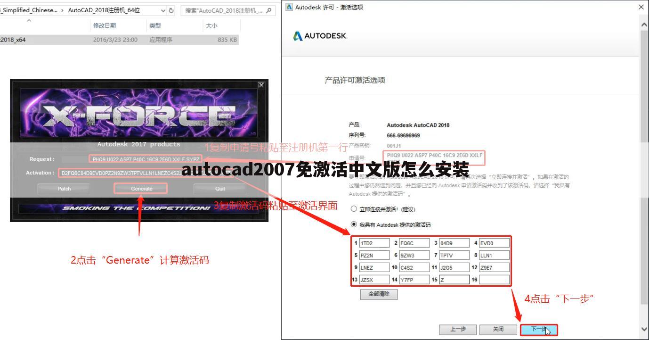Click '关闭' button in Autodesk dialog
This screenshot has width=649, height=340.
click(498, 329)
